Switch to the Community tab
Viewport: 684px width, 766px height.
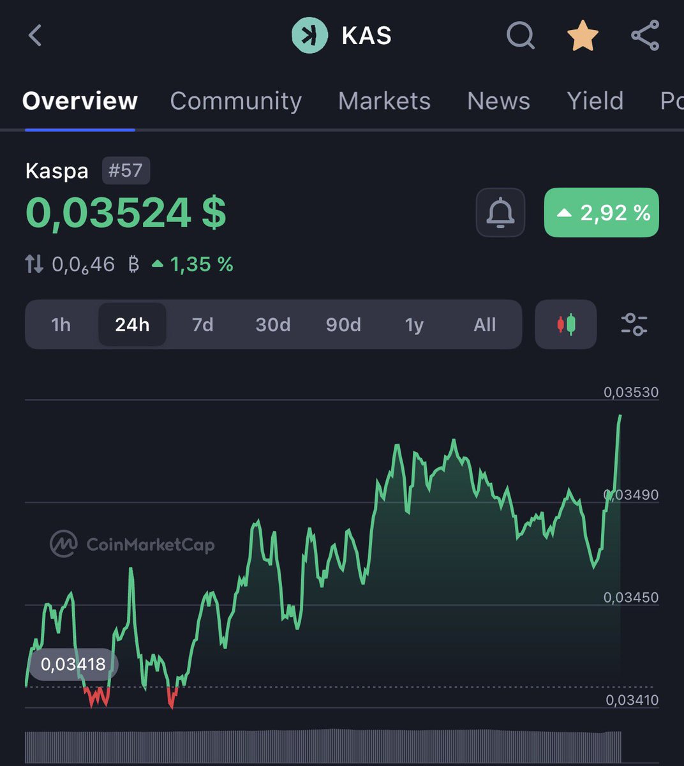click(x=235, y=101)
